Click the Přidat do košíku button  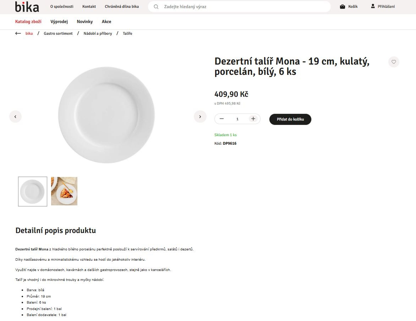pos(290,119)
